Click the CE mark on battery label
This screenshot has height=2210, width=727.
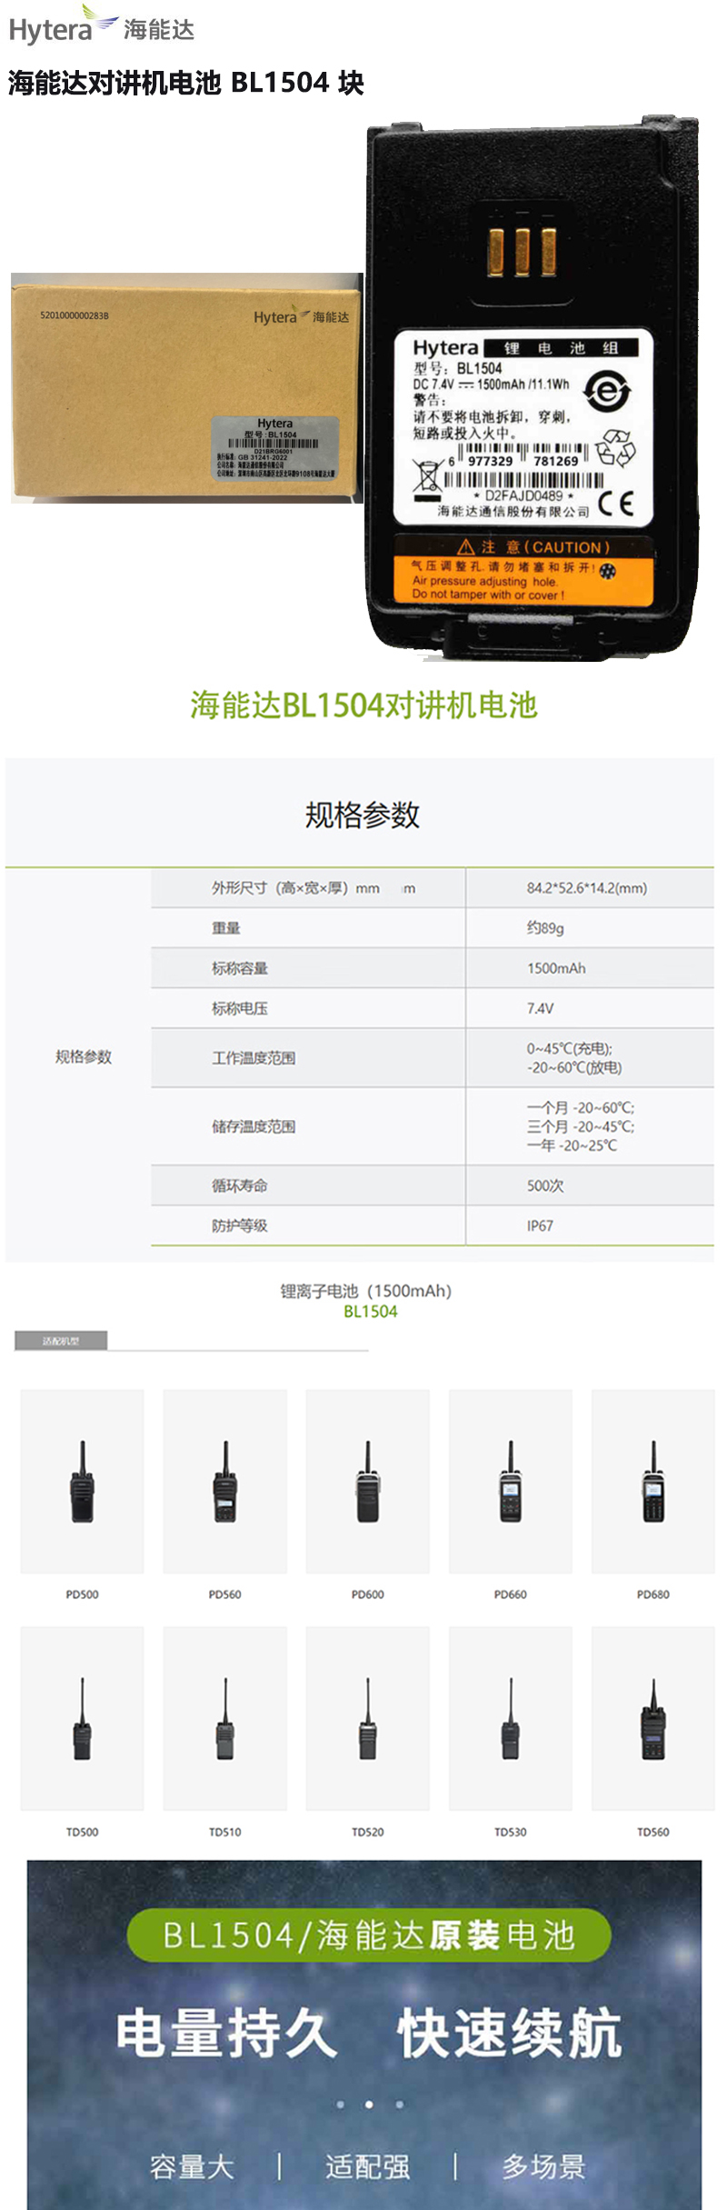click(615, 503)
